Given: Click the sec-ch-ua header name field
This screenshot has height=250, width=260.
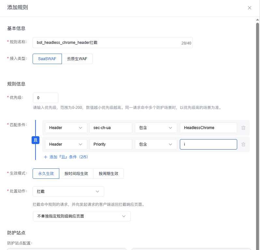Looking at the screenshot, I should tap(111, 128).
